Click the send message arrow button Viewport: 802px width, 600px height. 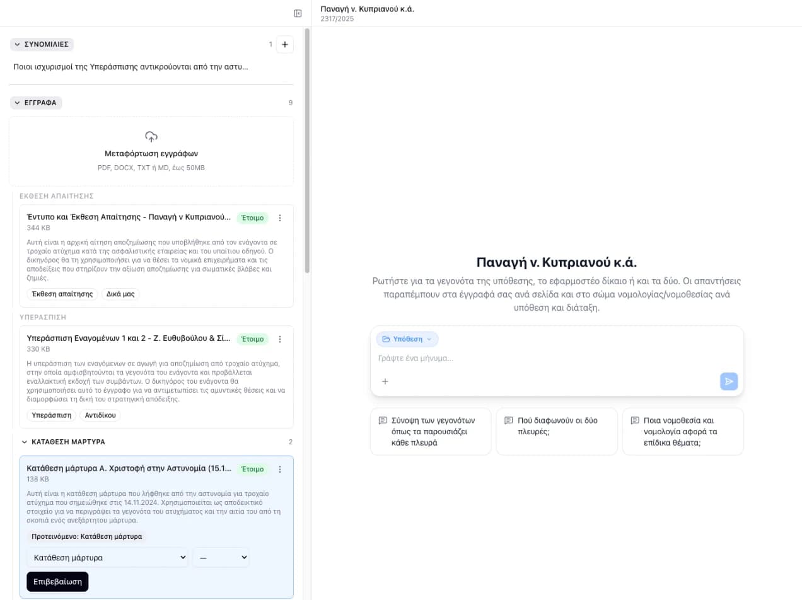pos(729,381)
